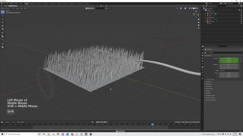Click the Windows Start button
Screen dimensions: 243x136
(x=2, y=134)
